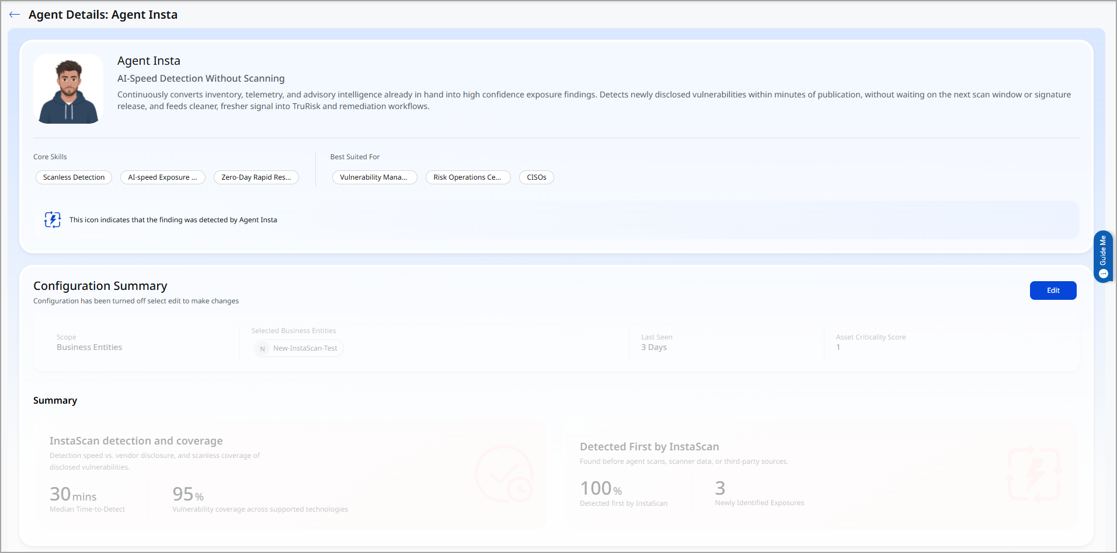1117x553 pixels.
Task: Select the Vulnerability Mana... chip
Action: click(x=374, y=177)
